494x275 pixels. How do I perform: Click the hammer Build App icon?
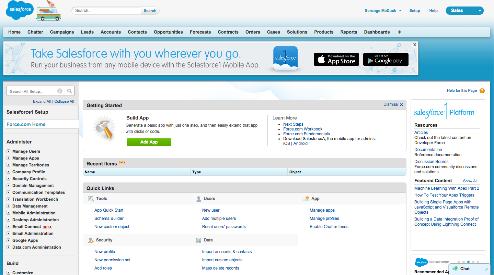pos(104,128)
